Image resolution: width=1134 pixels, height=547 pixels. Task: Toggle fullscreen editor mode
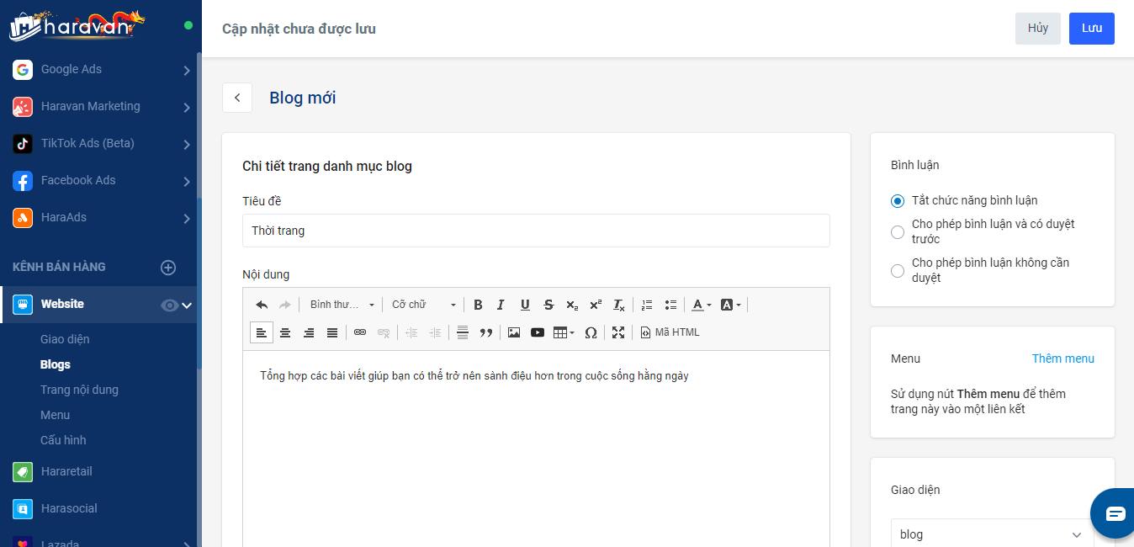coord(618,332)
